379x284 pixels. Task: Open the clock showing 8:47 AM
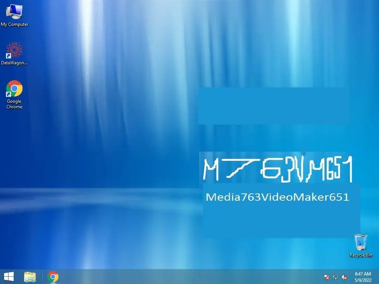click(x=363, y=274)
